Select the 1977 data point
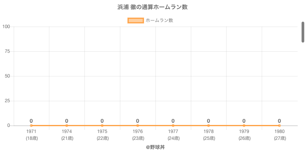The image size is (305, 152). (173, 125)
